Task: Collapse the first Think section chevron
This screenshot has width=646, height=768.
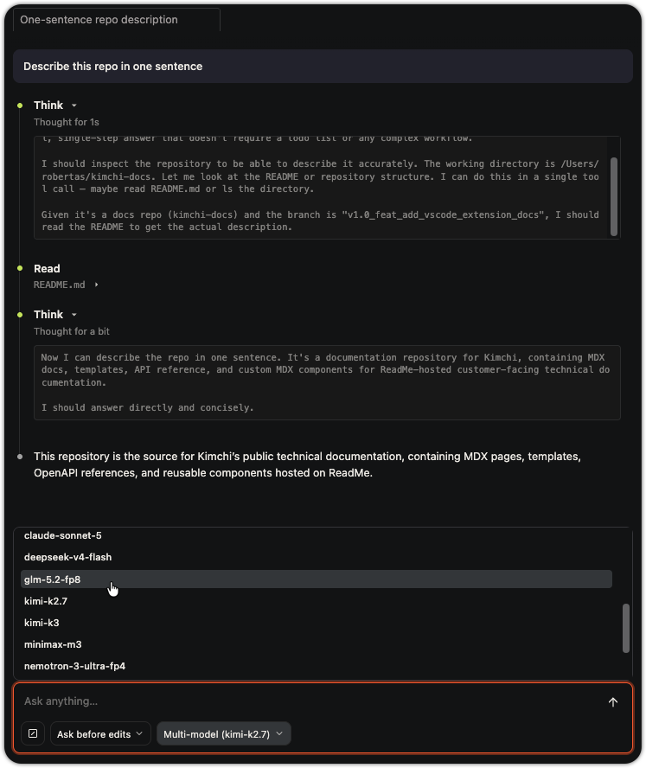Action: click(x=74, y=106)
